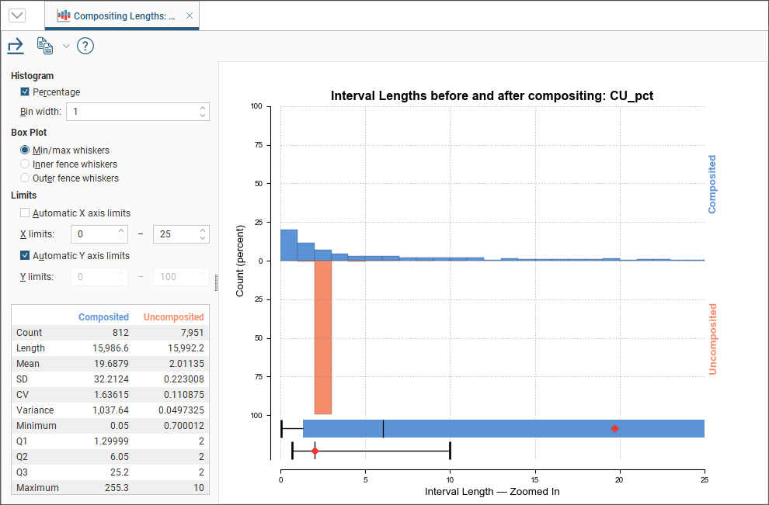
Task: Click the Composited column header
Action: point(103,317)
